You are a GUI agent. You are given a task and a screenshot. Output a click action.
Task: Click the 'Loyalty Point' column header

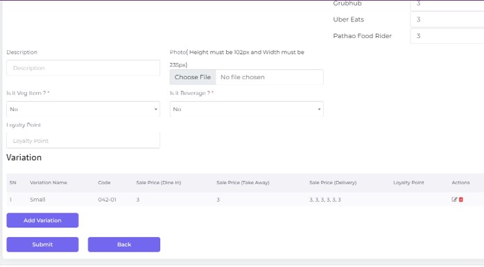point(408,182)
